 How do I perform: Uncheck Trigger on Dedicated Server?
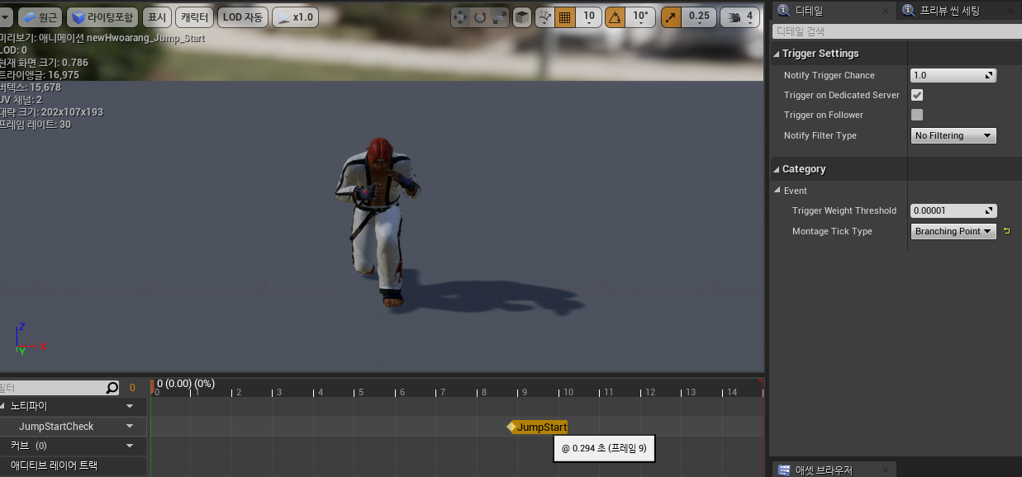pyautogui.click(x=917, y=95)
